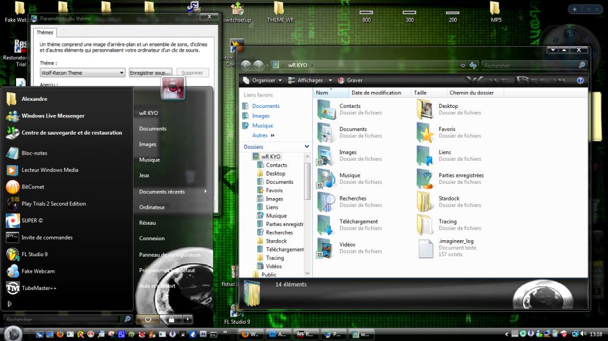Image resolution: width=608 pixels, height=341 pixels.
Task: Click the folder tree vertical scrollbar
Action: pos(307,181)
